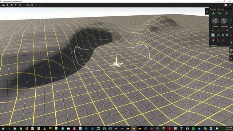The height and width of the screenshot is (131, 233).
Task: Open the main hamburger menu
Action: (x=3, y=5)
